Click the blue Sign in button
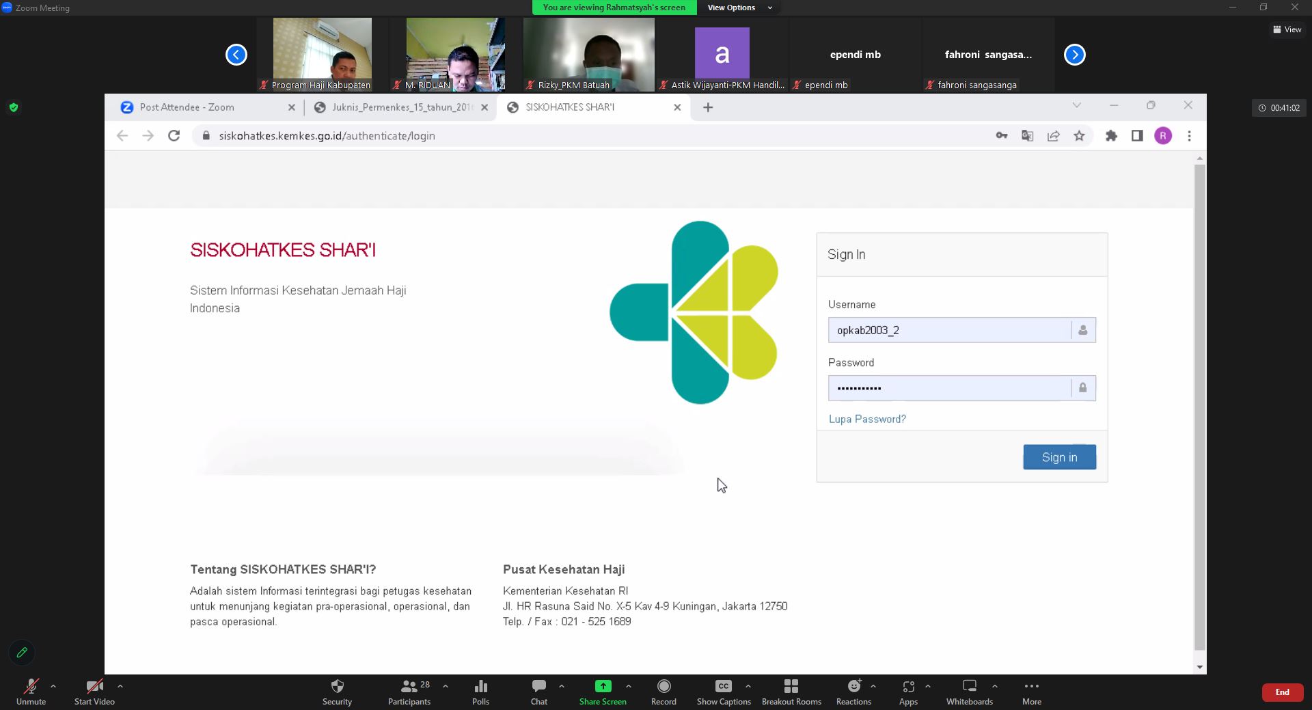This screenshot has width=1312, height=710. click(x=1059, y=457)
